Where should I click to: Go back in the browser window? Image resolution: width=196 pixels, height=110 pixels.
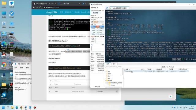(x=34, y=7)
